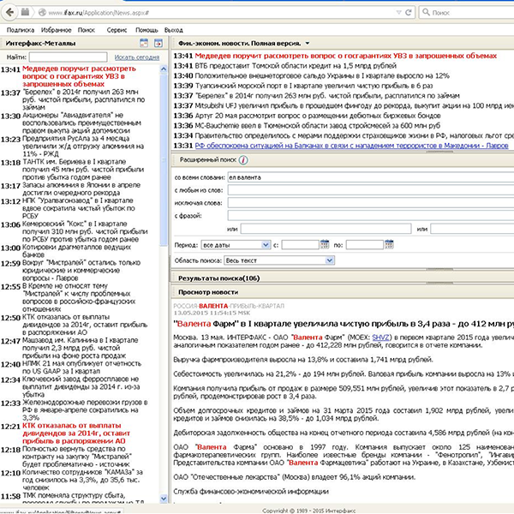The height and width of the screenshot is (514, 514).
Task: Expand the Результаты поиска(106) panel
Action: coord(219,278)
